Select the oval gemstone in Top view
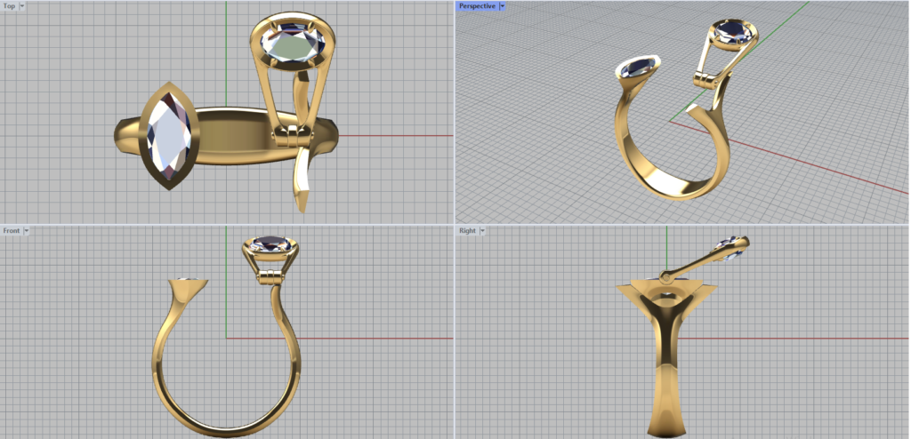This screenshot has width=911, height=439. pos(292,43)
